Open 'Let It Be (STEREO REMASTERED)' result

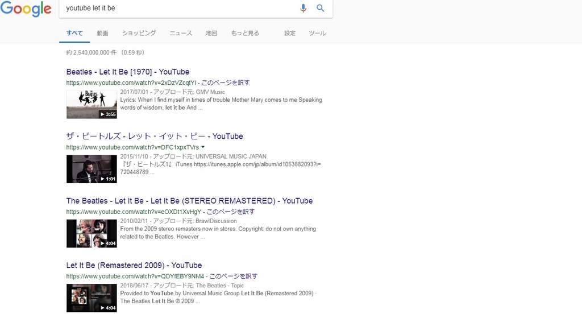pyautogui.click(x=189, y=201)
